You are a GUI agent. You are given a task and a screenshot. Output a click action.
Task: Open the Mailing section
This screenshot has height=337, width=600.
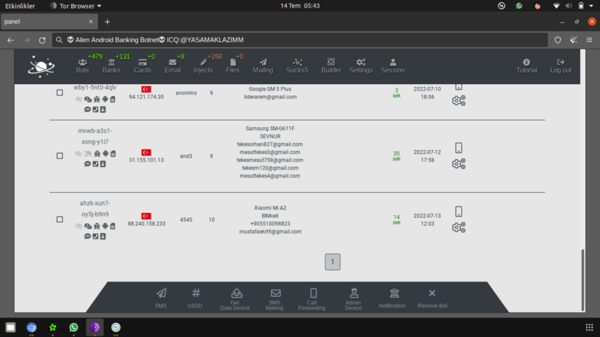pos(263,66)
